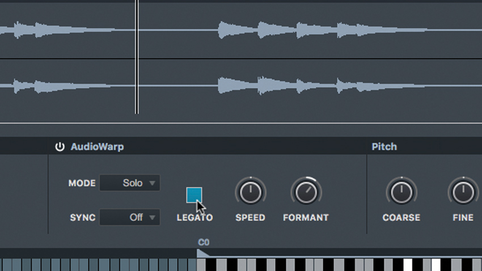Click the FORMANT knob
The height and width of the screenshot is (271, 482).
[306, 192]
